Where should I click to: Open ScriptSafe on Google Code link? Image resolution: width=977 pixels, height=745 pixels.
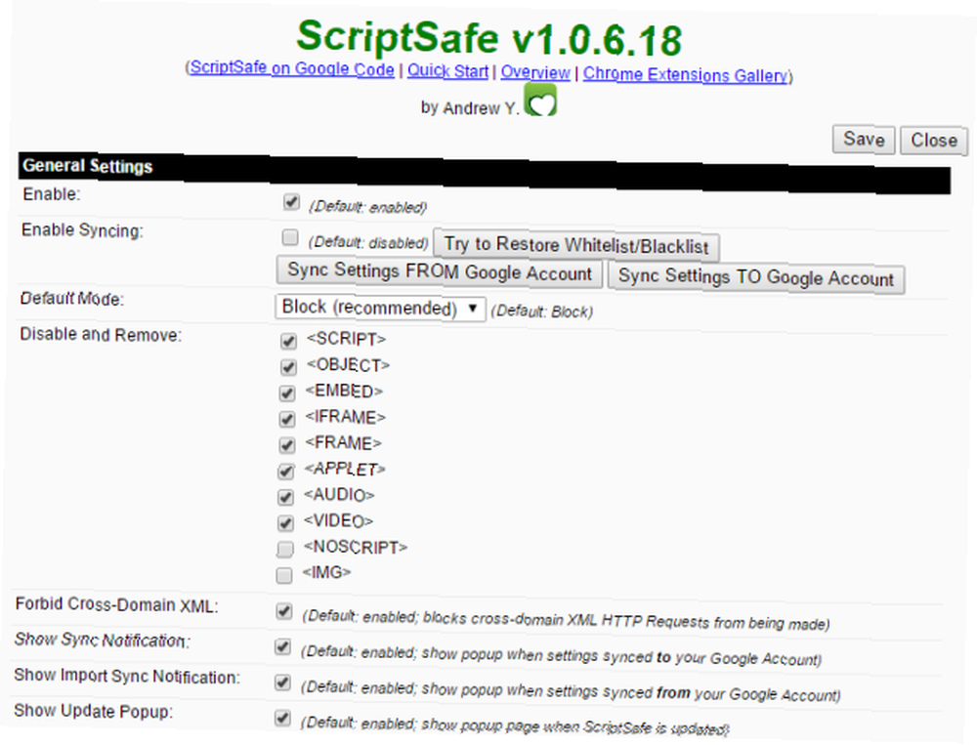tap(292, 68)
